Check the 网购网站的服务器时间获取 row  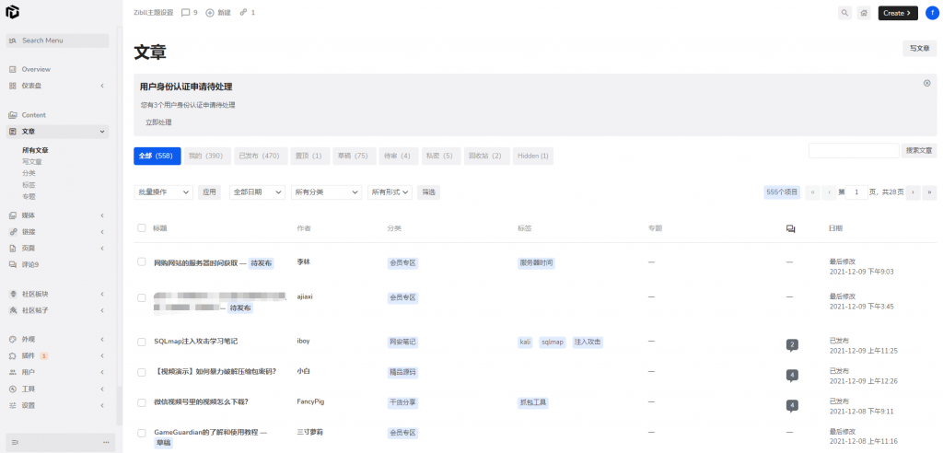pyautogui.click(x=141, y=261)
